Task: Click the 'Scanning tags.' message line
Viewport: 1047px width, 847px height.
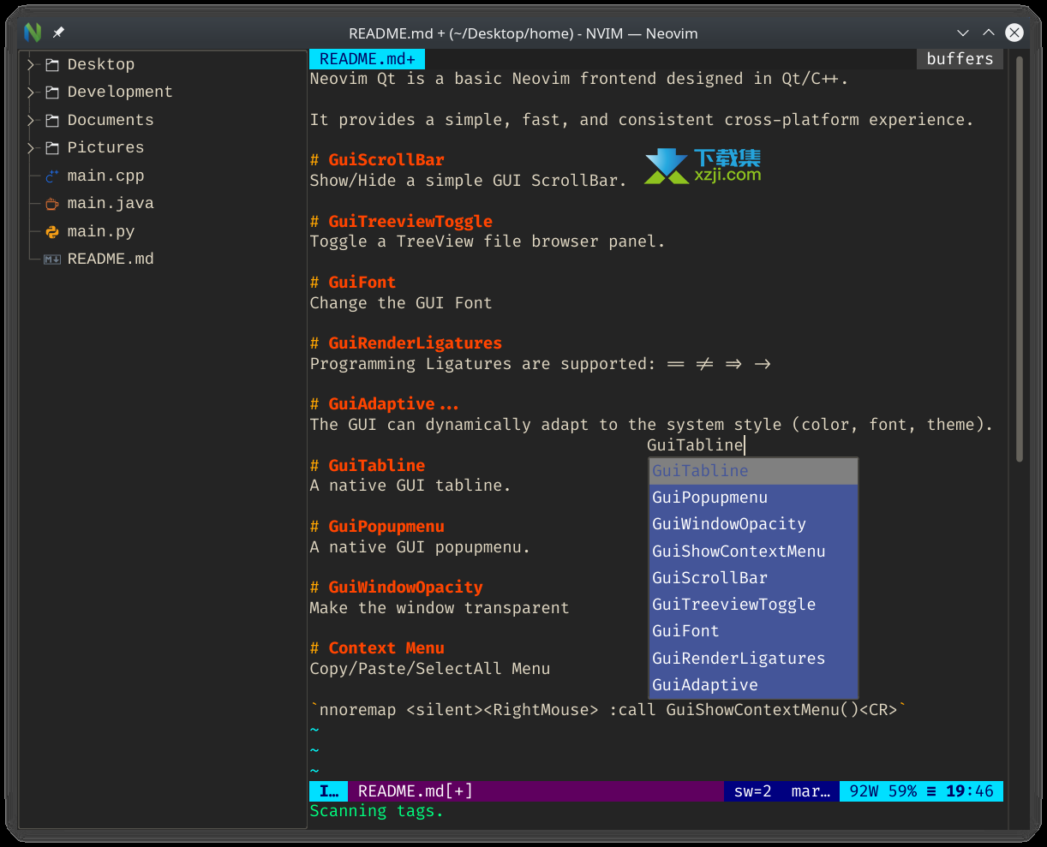Action: (x=377, y=812)
